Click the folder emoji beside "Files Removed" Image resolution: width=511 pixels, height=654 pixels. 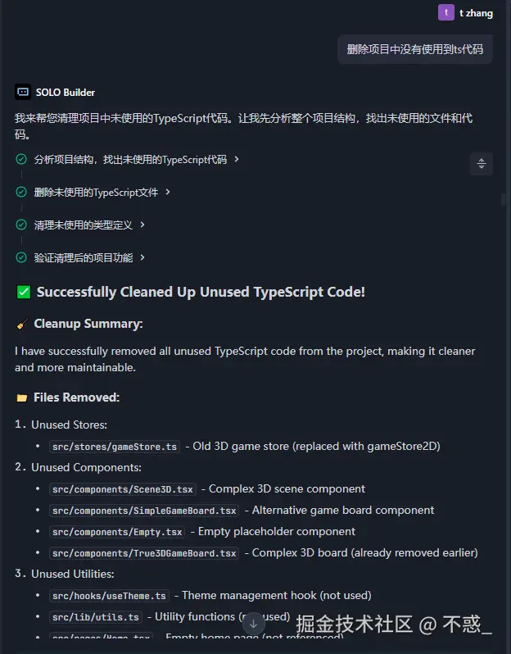click(22, 397)
